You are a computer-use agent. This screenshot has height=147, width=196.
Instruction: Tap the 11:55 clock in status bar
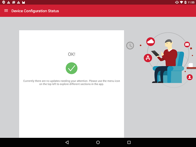click(x=191, y=2)
